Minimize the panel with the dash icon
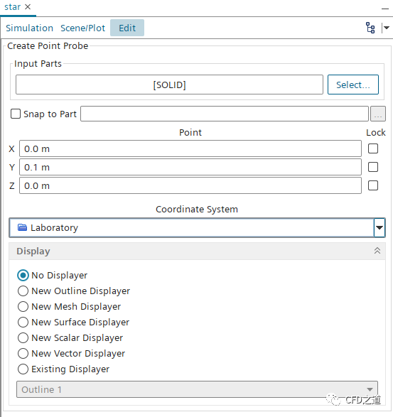The width and height of the screenshot is (393, 417). pos(384,9)
